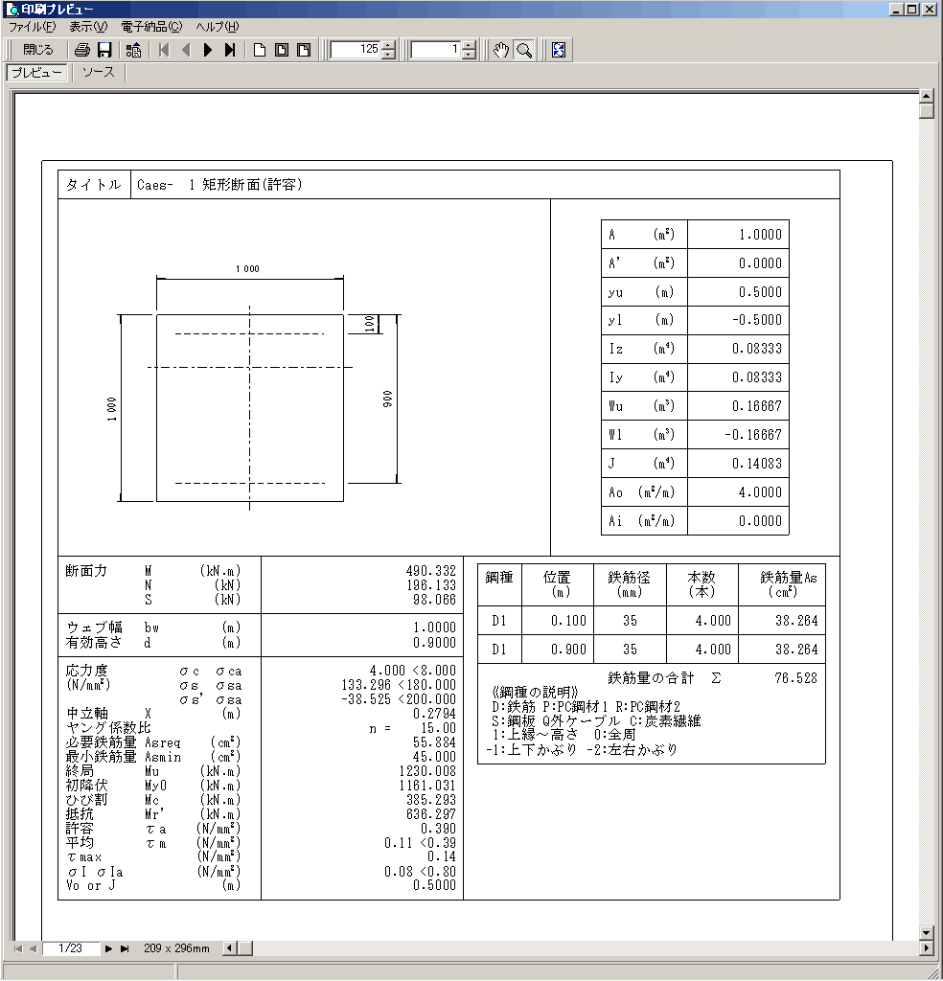Switch to the プレビュー tab
This screenshot has width=943, height=981.
[37, 73]
